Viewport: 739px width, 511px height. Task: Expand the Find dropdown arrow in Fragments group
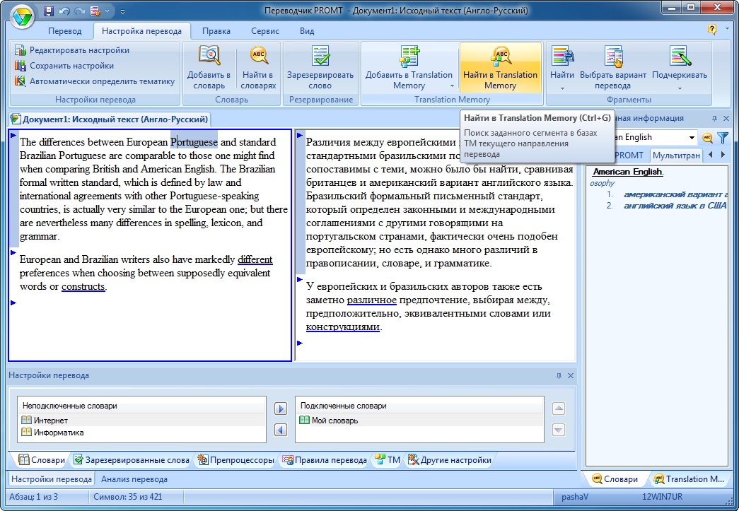coord(563,88)
